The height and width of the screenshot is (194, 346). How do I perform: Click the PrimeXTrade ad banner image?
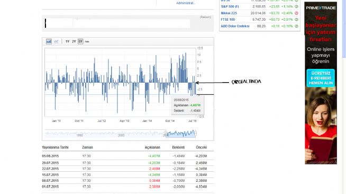321,83
